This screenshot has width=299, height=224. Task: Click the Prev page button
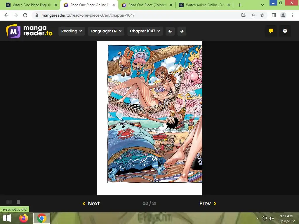(208, 203)
